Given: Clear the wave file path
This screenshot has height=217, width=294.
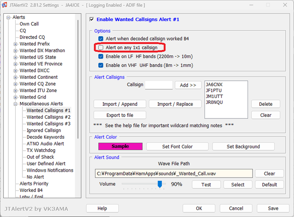Looking at the screenshot, I should 270,174.
